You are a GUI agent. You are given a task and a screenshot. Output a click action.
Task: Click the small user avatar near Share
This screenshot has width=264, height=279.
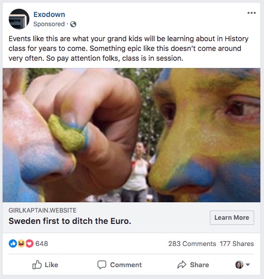click(x=239, y=265)
